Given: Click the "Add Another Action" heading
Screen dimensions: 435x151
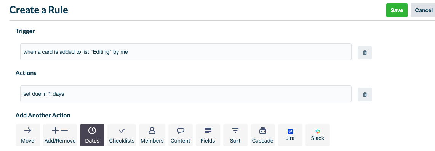Looking at the screenshot, I should tap(43, 115).
